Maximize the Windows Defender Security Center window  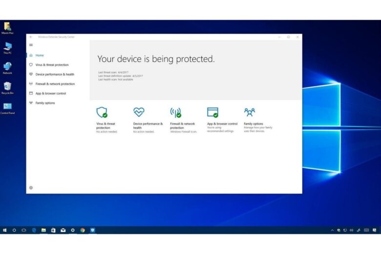tap(288, 37)
